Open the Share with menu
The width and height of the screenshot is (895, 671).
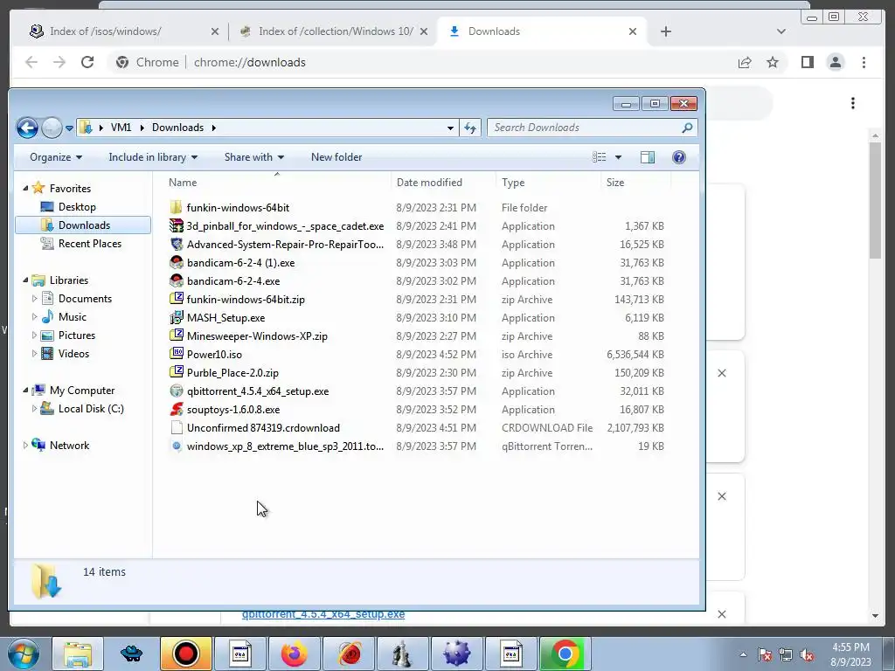254,157
